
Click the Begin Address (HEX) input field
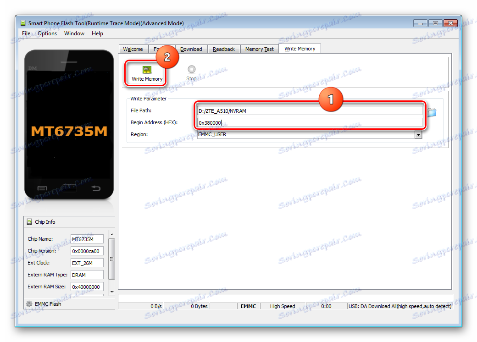coord(310,122)
